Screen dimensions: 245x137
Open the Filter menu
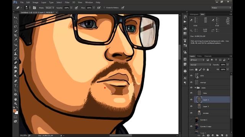click(x=67, y=2)
